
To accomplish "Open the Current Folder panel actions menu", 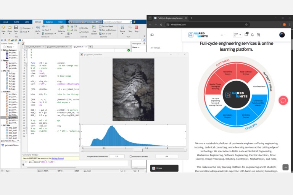I will tap(18, 44).
